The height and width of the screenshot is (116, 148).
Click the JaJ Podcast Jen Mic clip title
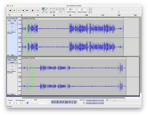[28, 19]
